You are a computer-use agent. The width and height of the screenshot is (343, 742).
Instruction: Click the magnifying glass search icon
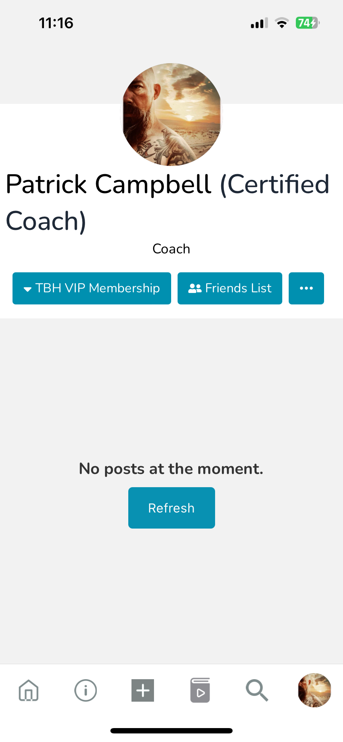[x=257, y=690]
